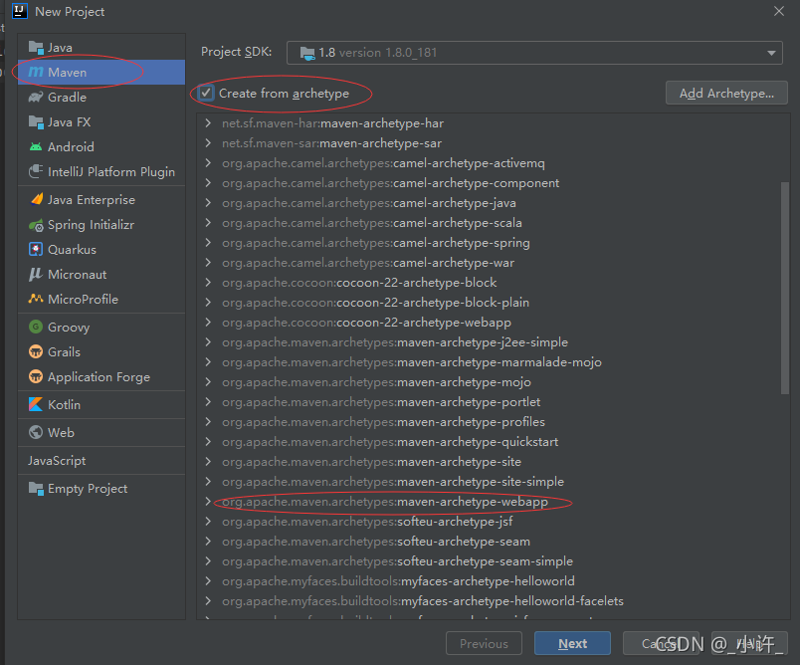Expand myfaces-archetype-helloworld chevron
This screenshot has height=665, width=800.
[x=208, y=580]
